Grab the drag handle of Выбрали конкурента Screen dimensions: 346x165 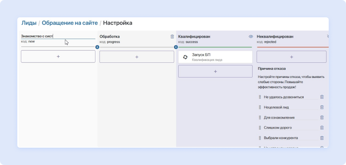pyautogui.click(x=260, y=138)
